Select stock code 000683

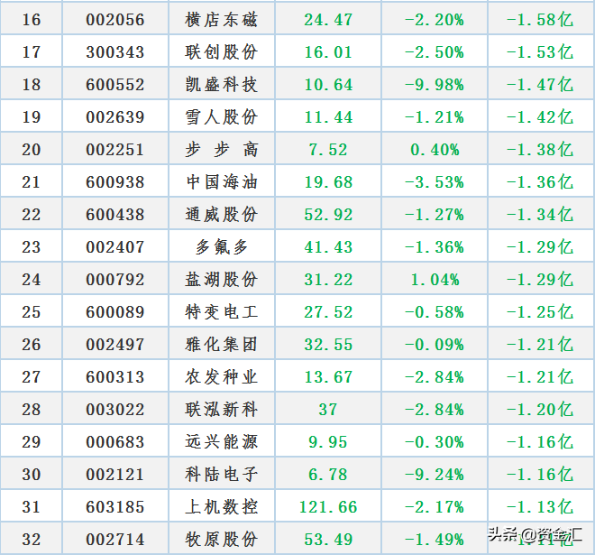115,442
